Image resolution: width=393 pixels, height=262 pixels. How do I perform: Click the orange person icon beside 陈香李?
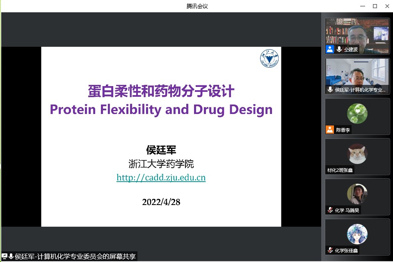point(330,130)
